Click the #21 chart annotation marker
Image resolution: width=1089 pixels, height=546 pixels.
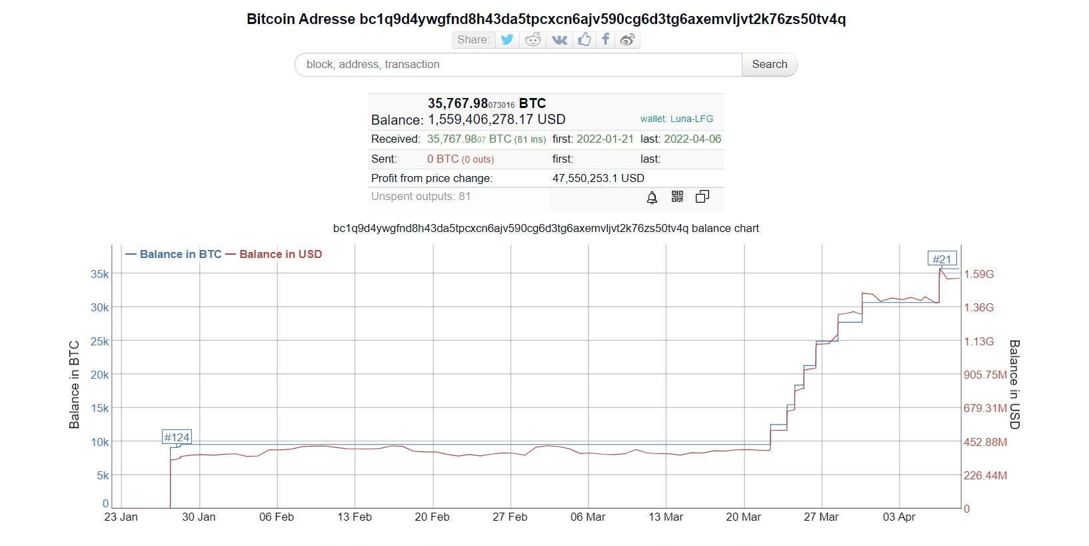942,259
